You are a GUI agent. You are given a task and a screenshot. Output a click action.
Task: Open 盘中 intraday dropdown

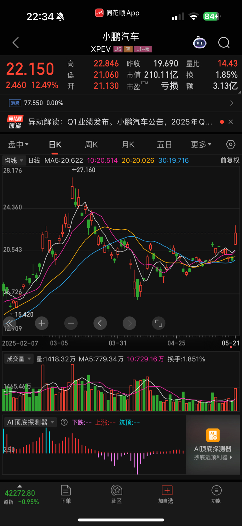tap(18, 144)
